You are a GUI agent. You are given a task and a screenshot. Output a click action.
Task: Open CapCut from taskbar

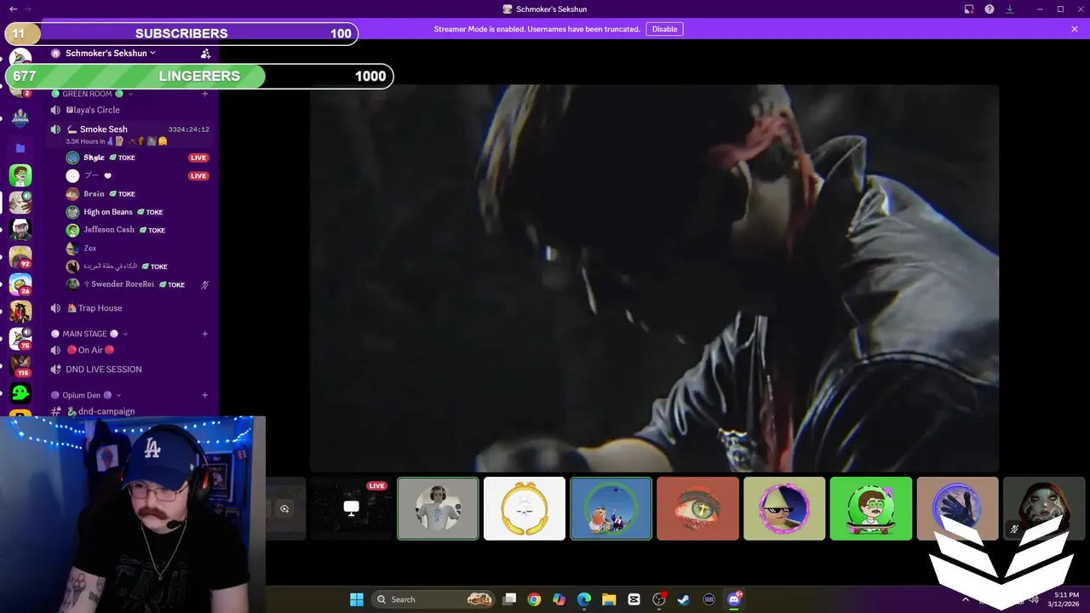click(x=634, y=599)
